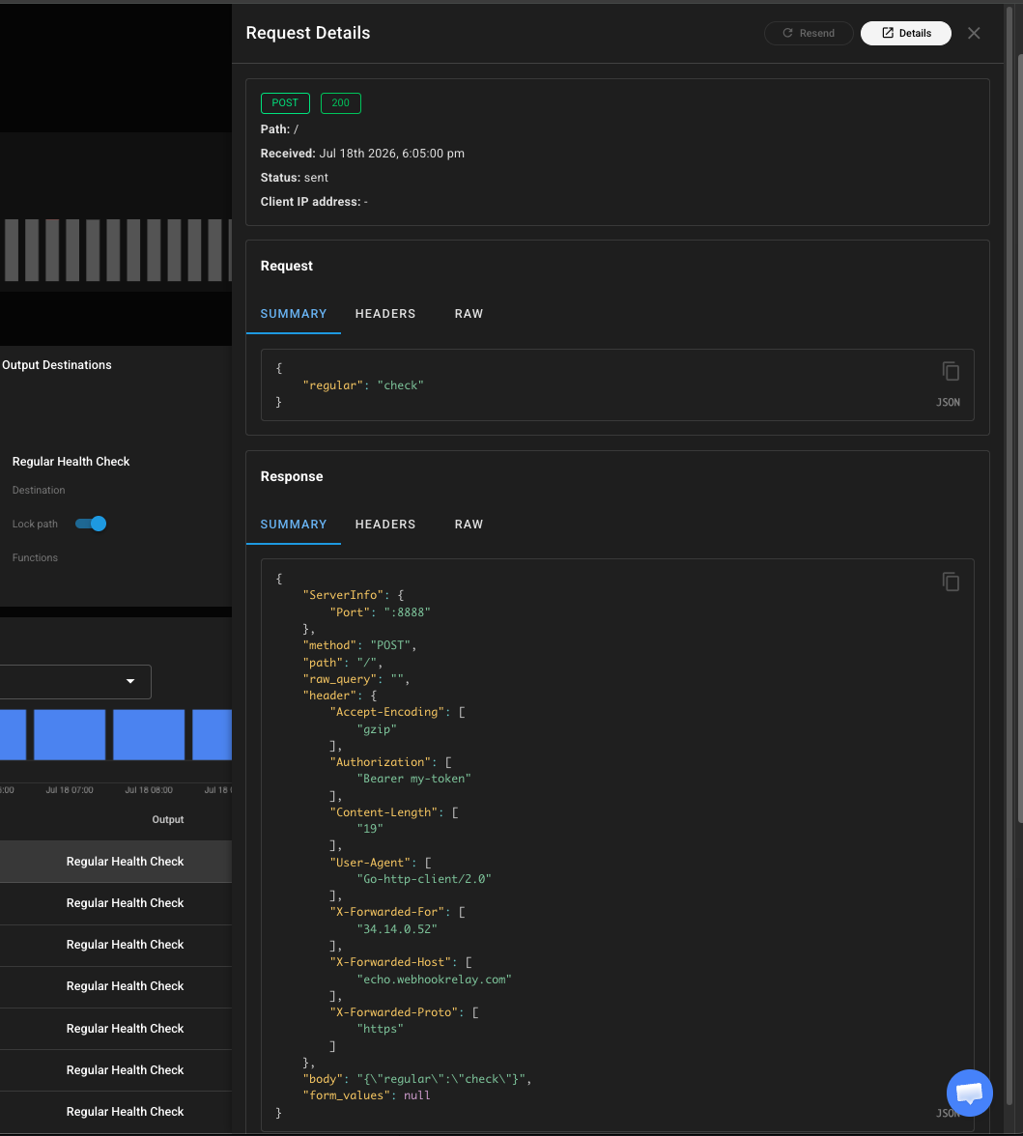Open the chat support bubble

click(x=970, y=1093)
